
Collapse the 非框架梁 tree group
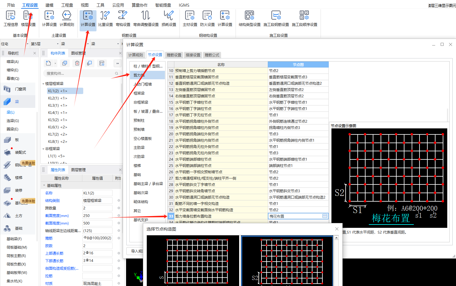43,149
